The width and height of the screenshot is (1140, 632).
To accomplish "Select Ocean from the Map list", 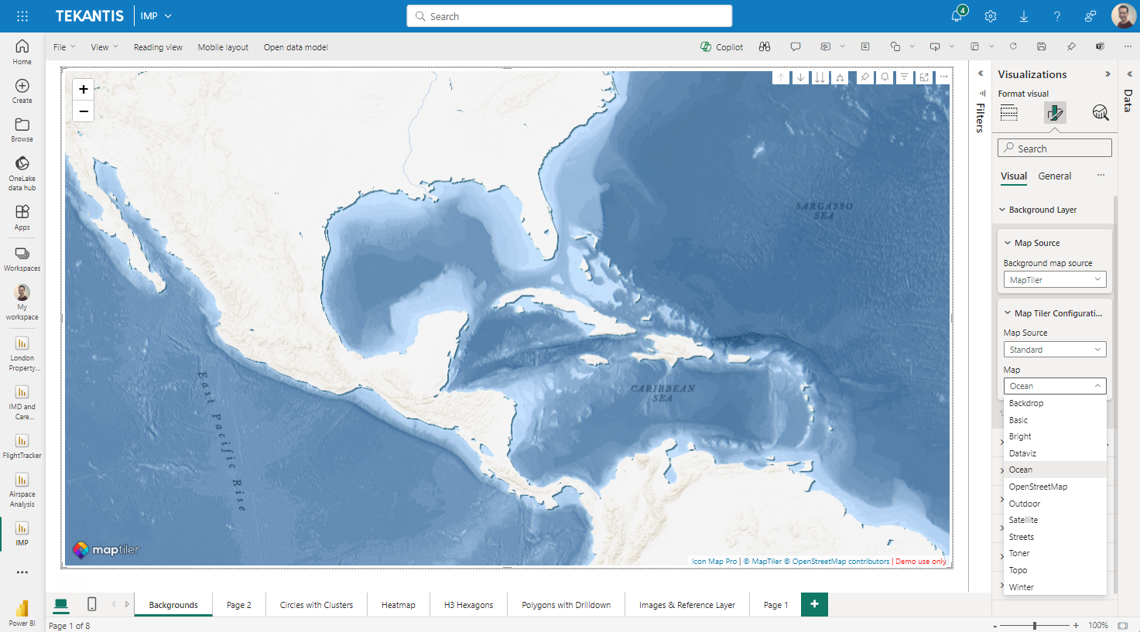I will pos(1021,469).
